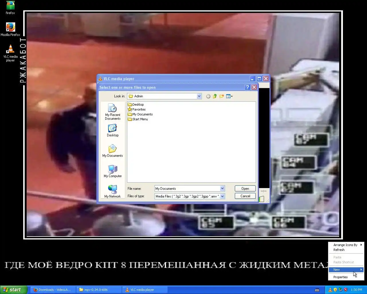
Task: Go up one folder level in file dialog
Action: [215, 96]
